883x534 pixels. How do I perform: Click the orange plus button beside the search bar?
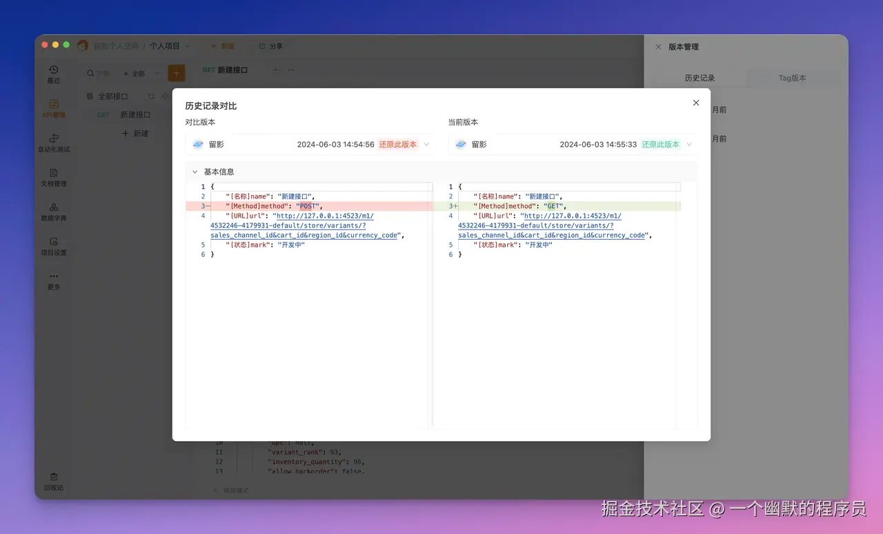point(177,72)
